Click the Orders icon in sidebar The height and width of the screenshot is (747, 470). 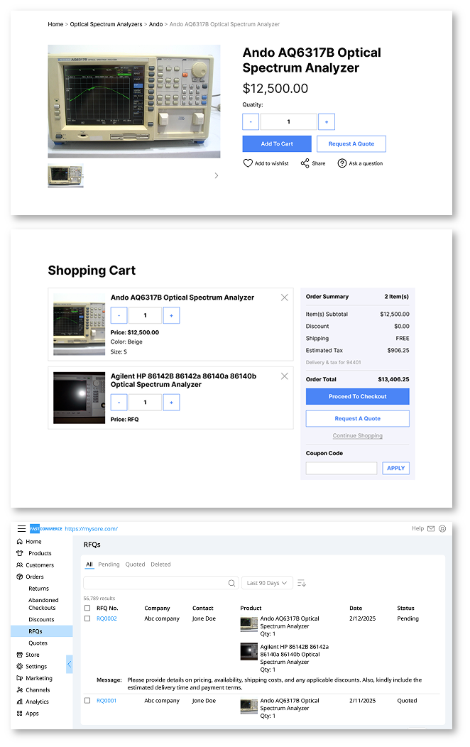click(19, 577)
